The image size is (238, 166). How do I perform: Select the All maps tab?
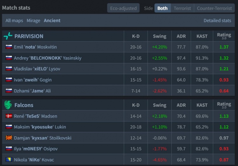(14, 21)
